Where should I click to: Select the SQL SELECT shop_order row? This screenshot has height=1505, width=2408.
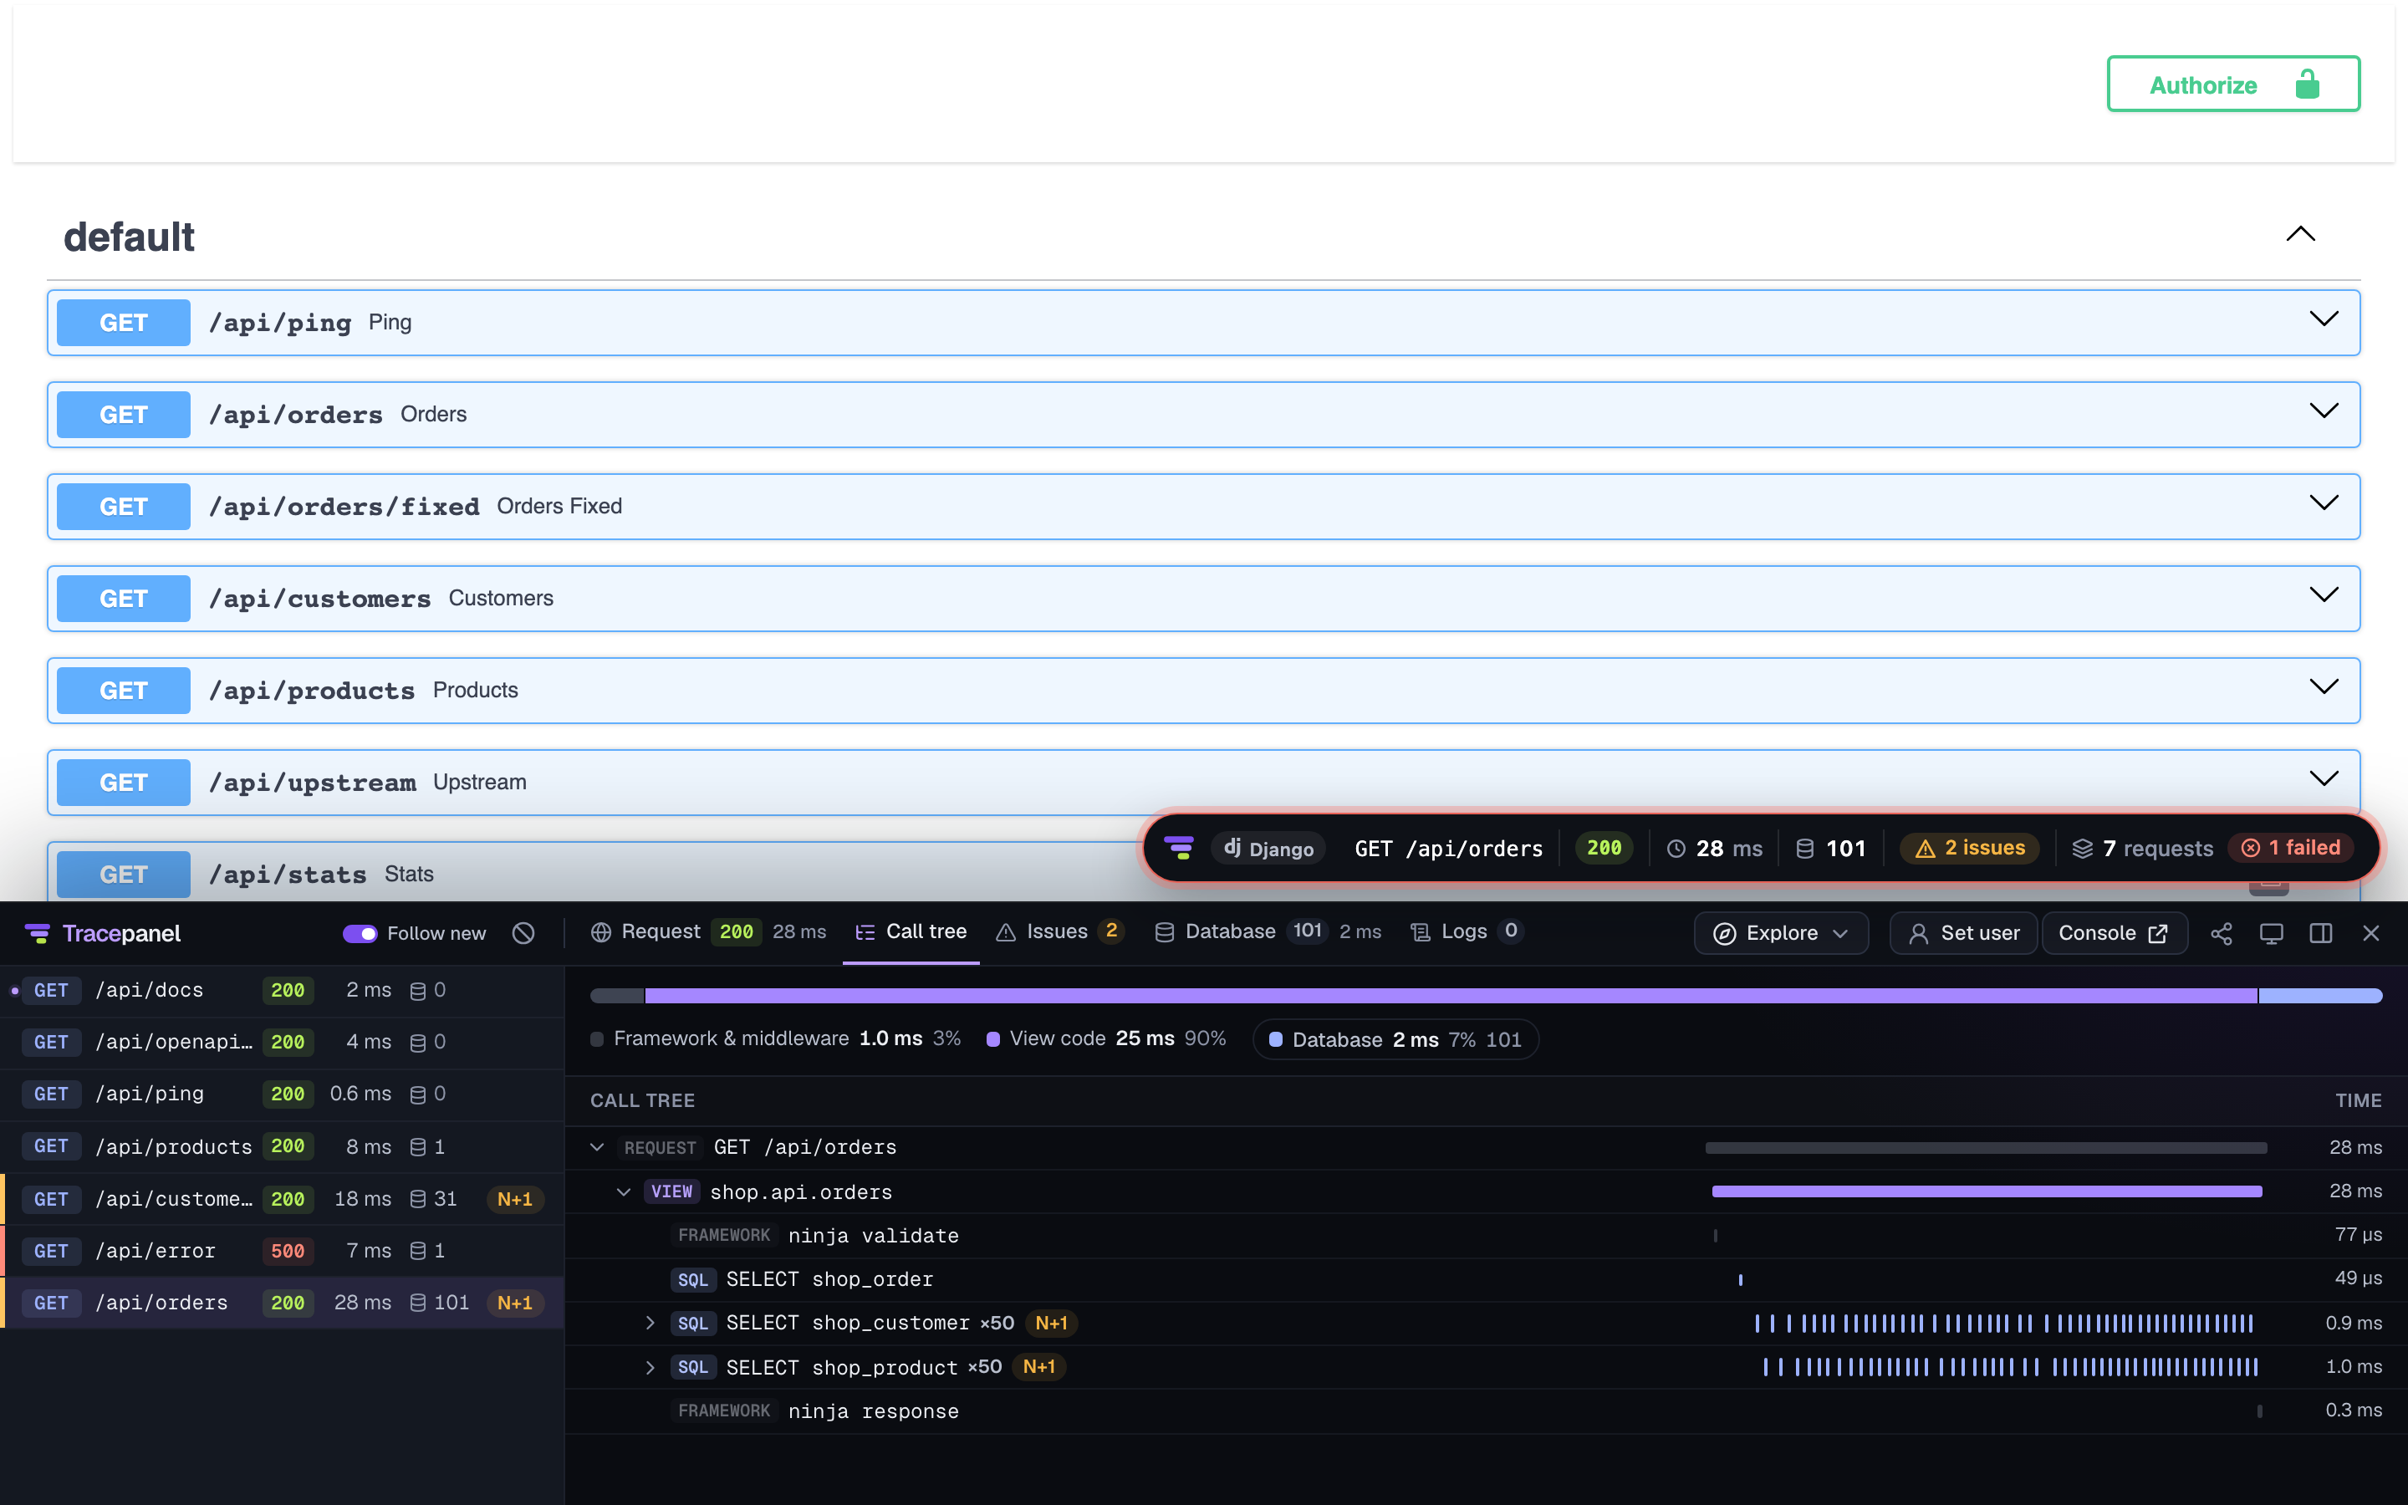pyautogui.click(x=1487, y=1279)
